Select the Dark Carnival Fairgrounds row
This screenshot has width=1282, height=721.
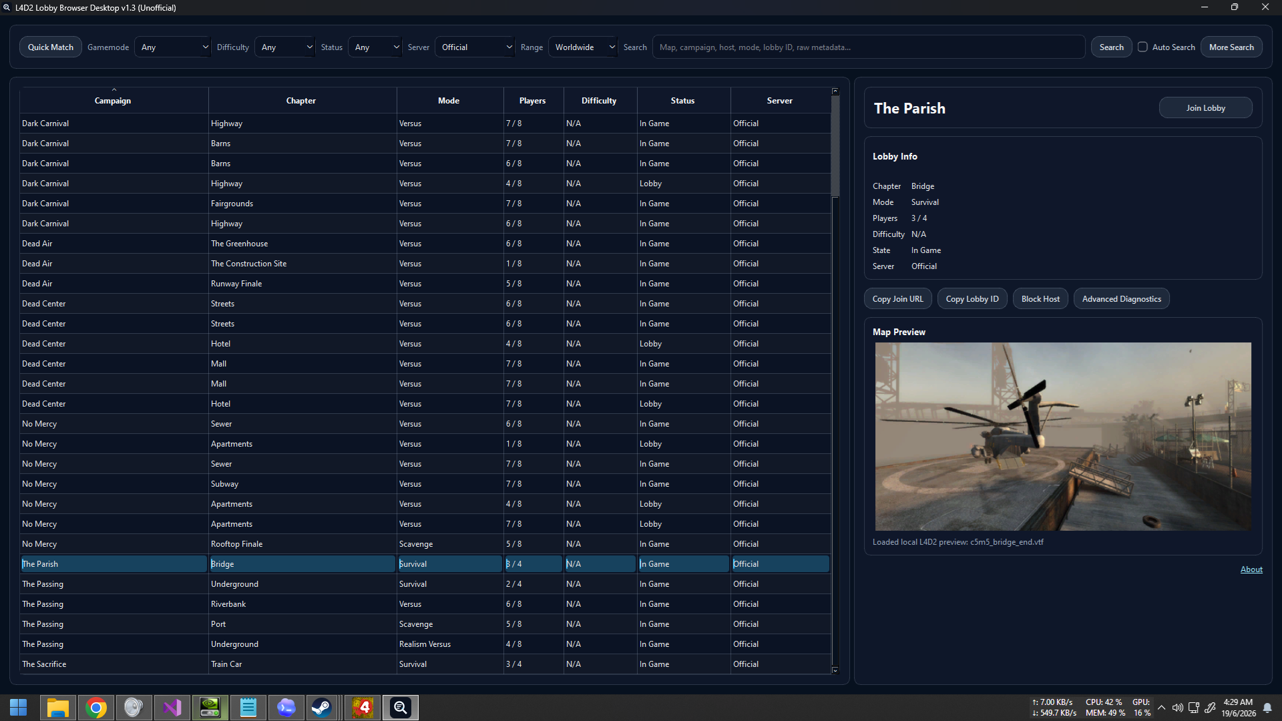pos(425,204)
